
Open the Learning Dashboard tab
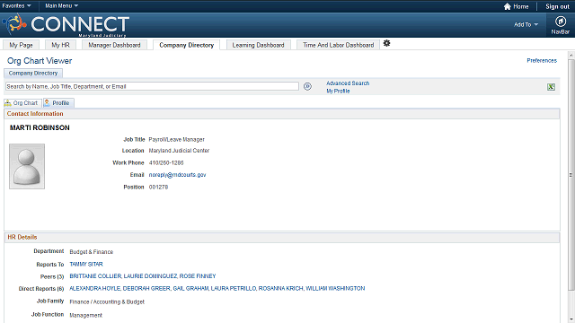click(x=258, y=45)
